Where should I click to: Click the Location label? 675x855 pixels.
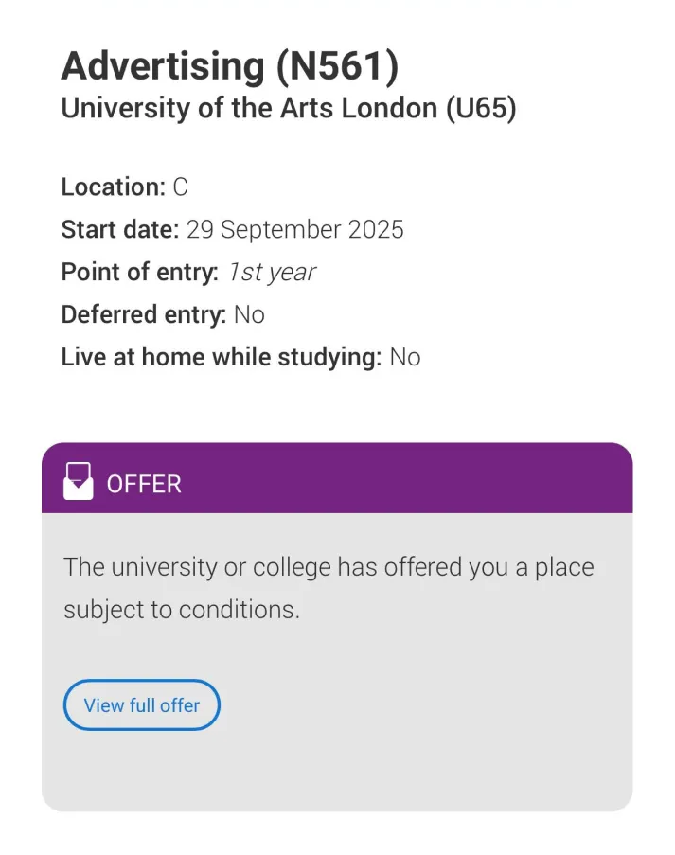click(114, 187)
